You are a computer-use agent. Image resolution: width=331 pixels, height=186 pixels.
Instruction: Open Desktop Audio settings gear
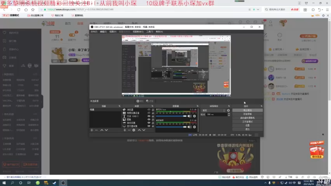click(194, 127)
